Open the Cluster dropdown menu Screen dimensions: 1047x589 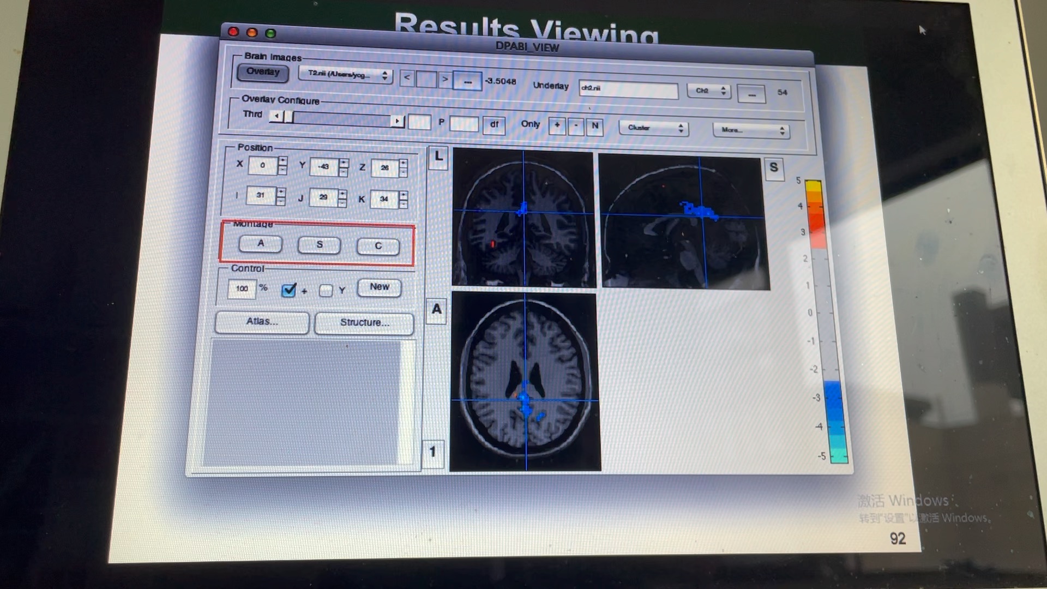coord(654,128)
